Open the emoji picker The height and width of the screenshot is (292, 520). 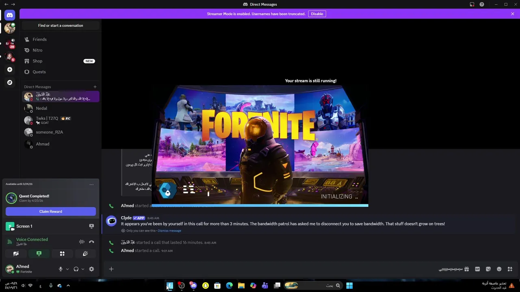click(x=499, y=269)
